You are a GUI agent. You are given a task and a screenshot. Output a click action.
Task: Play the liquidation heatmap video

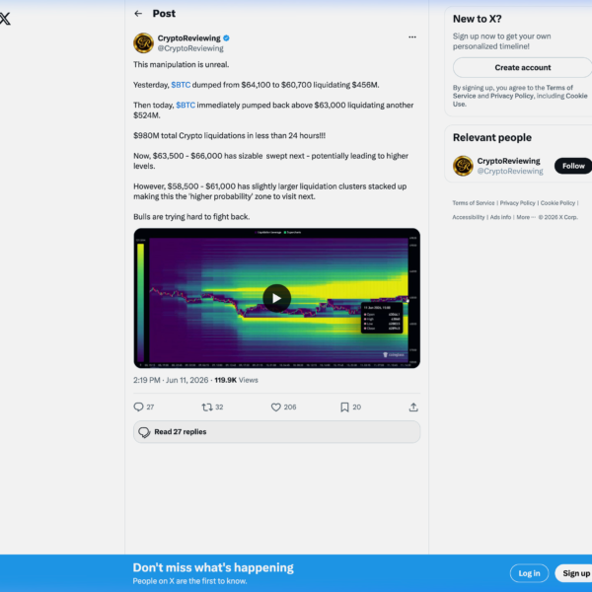click(276, 298)
